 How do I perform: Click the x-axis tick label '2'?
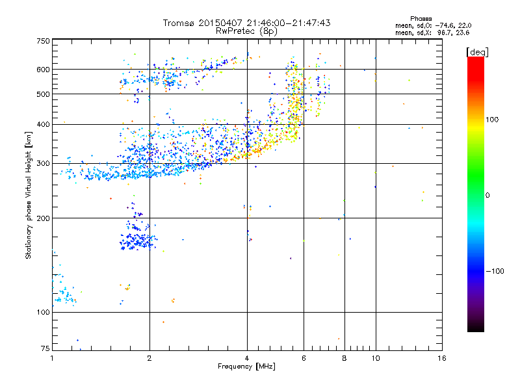[149, 358]
